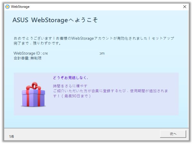Screen dimensions: 193x144
Task: Click the purple gift box icon
Action: coord(33,94)
